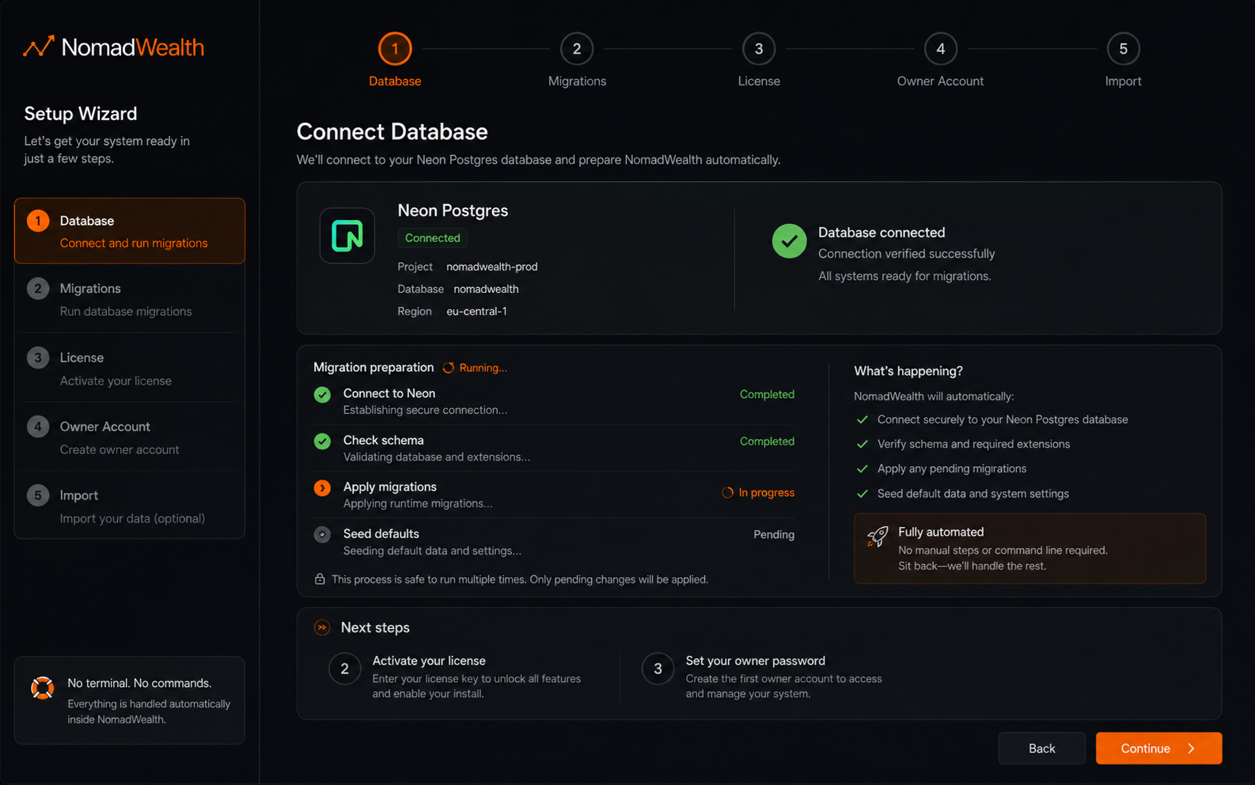Image resolution: width=1255 pixels, height=785 pixels.
Task: Click the lifebuoy icon in the sidebar note
Action: (x=43, y=688)
